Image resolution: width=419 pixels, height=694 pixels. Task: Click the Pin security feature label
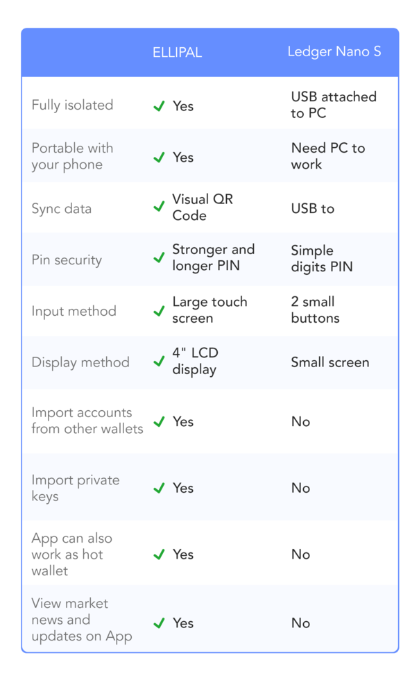coord(67,260)
